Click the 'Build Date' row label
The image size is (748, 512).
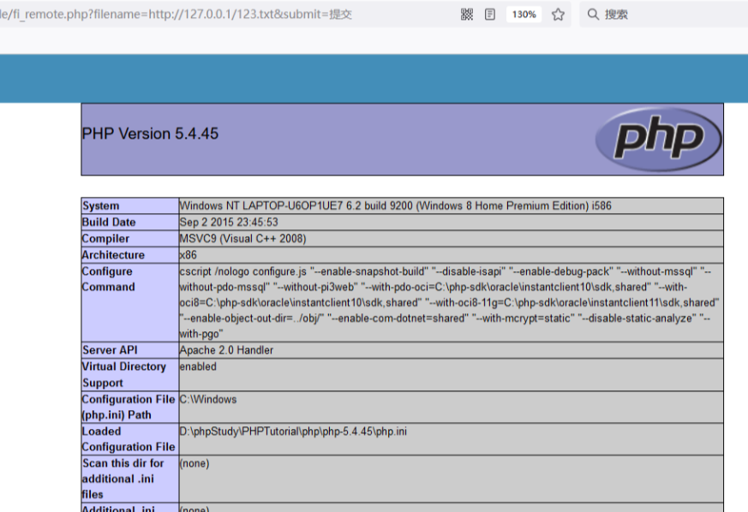(x=109, y=222)
